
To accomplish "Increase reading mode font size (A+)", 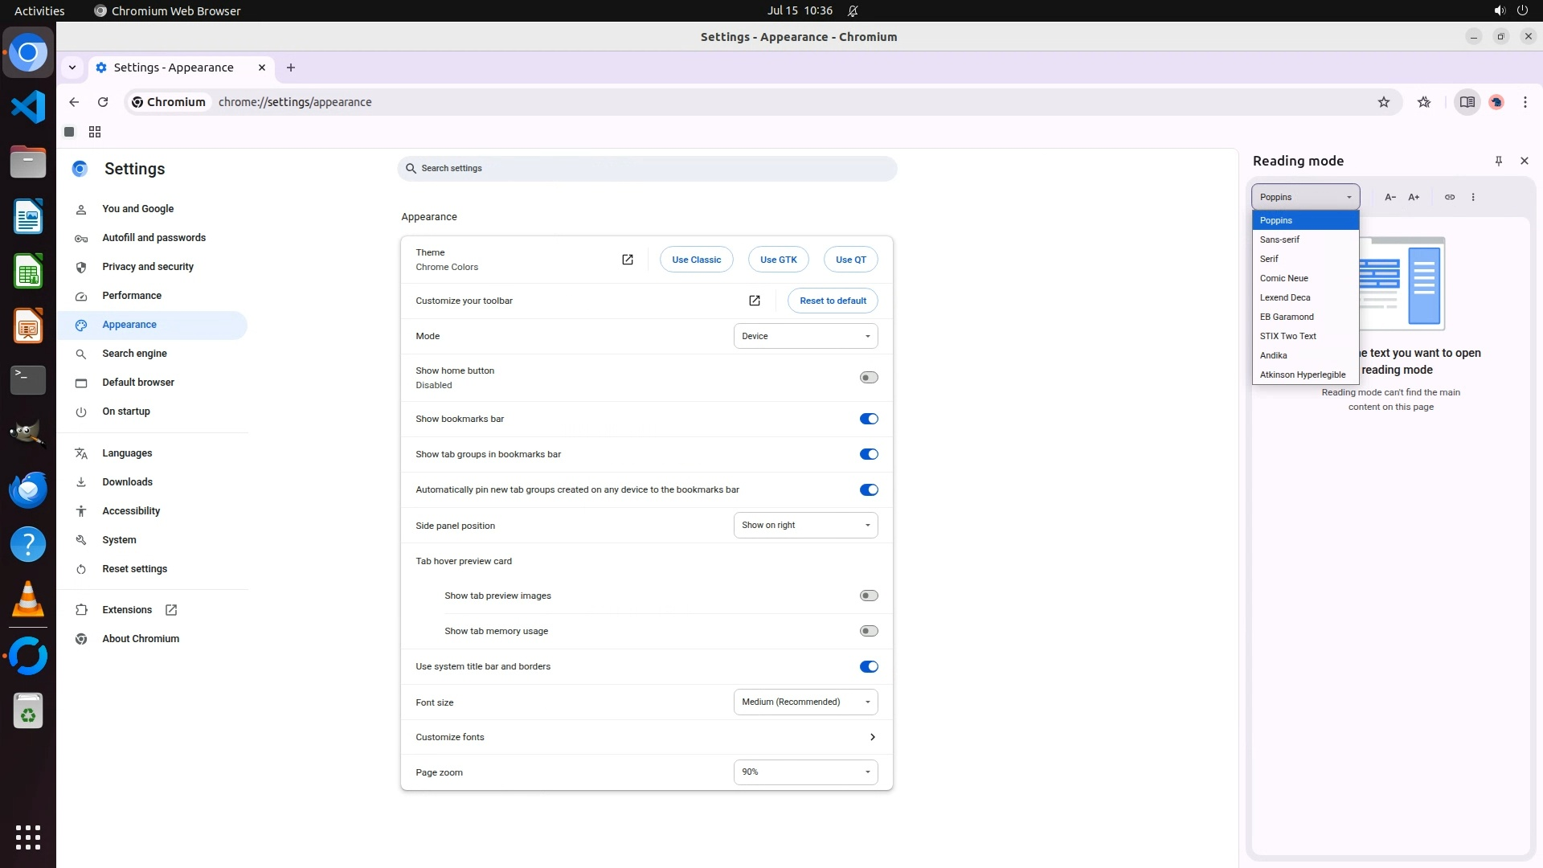I will (x=1414, y=197).
